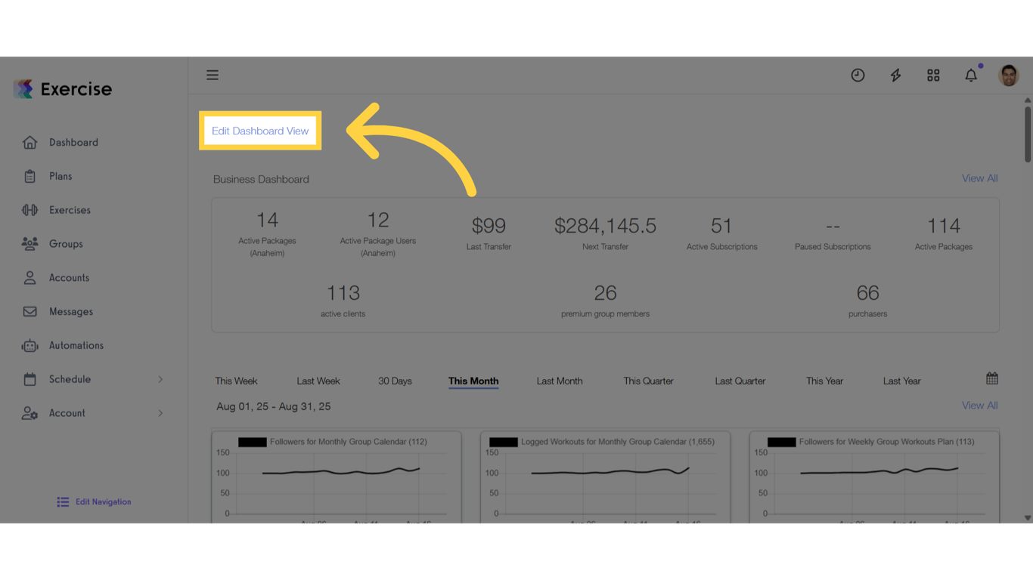Click the quick actions lightning bolt icon
1033x580 pixels.
coord(895,75)
